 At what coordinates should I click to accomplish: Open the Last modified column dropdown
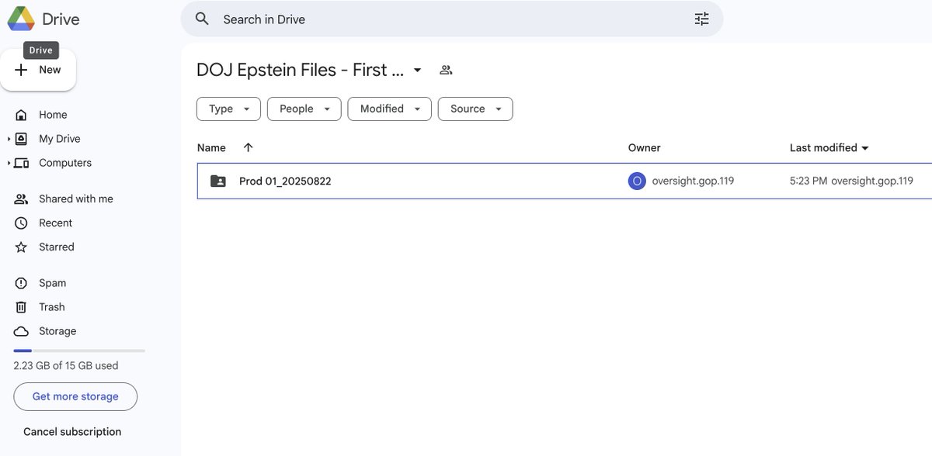865,148
